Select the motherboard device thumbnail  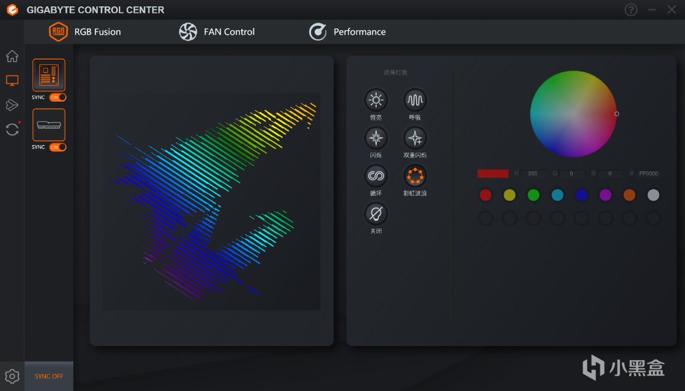click(49, 75)
